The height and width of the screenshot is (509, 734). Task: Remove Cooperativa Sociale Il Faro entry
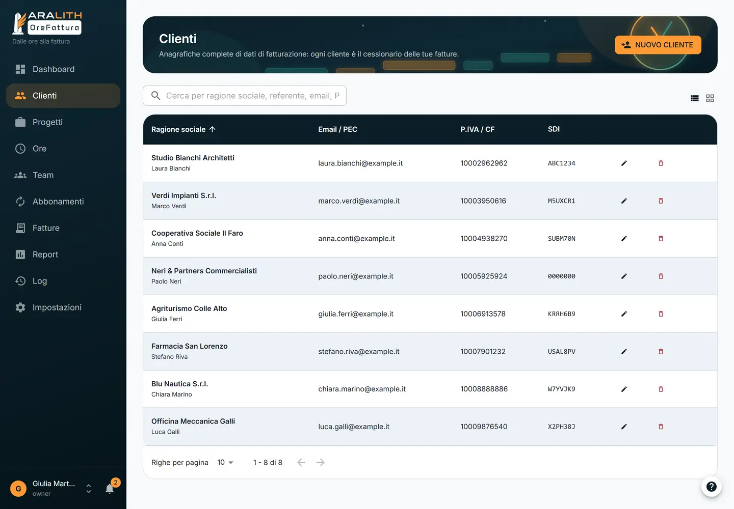(661, 239)
